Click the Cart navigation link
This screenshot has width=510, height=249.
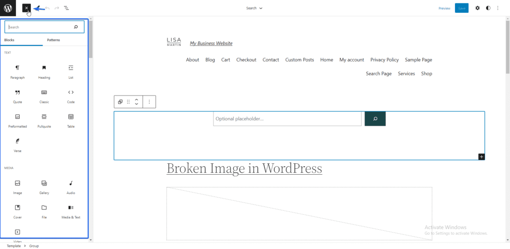coord(226,60)
